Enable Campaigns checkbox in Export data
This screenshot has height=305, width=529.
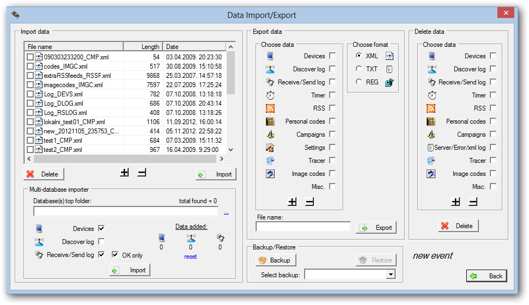(332, 135)
